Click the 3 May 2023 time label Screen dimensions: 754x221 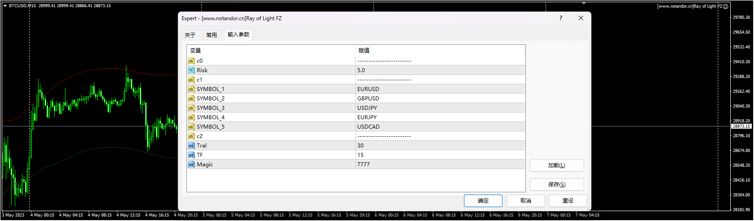(x=13, y=215)
